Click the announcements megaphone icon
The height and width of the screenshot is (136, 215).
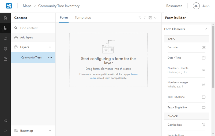(x=5, y=120)
